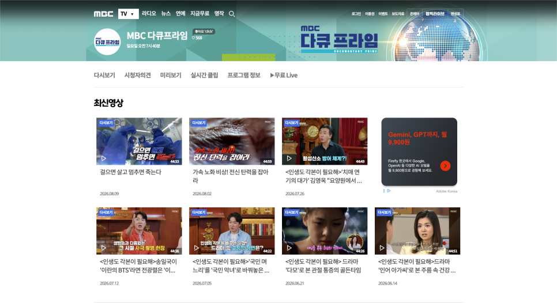Screen dimensions: 557x303
Task: Expand the TV dropdown selector
Action: 128,14
